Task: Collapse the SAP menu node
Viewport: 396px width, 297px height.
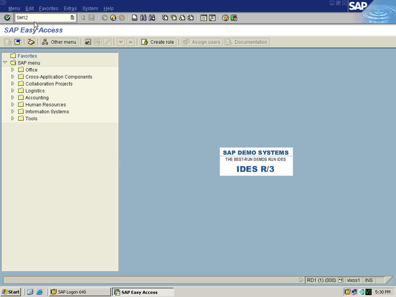Action: (5, 63)
